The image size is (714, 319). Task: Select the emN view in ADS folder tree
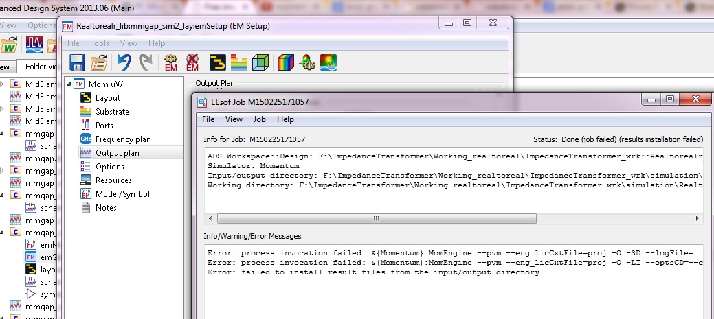(x=48, y=244)
